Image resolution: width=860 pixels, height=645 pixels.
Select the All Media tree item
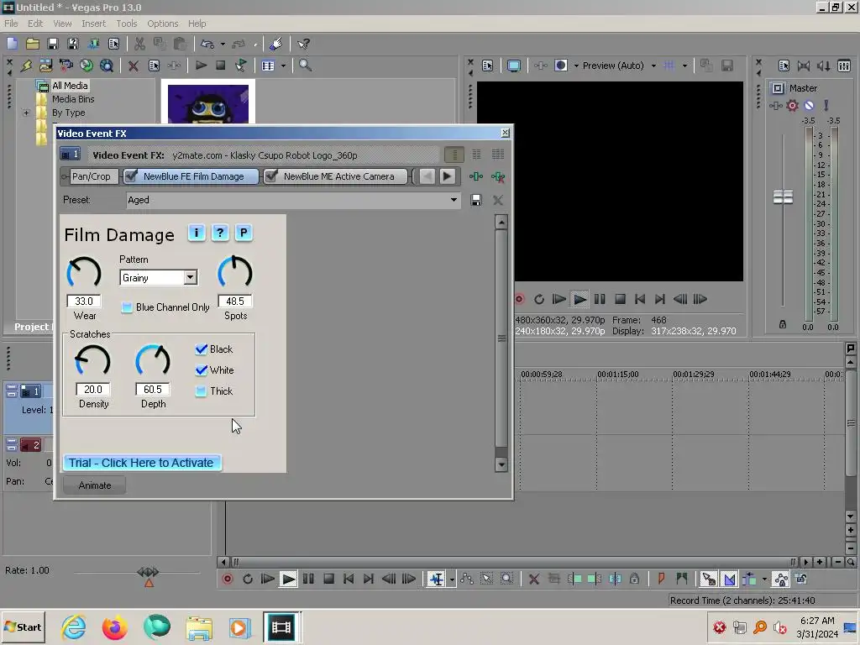point(70,86)
